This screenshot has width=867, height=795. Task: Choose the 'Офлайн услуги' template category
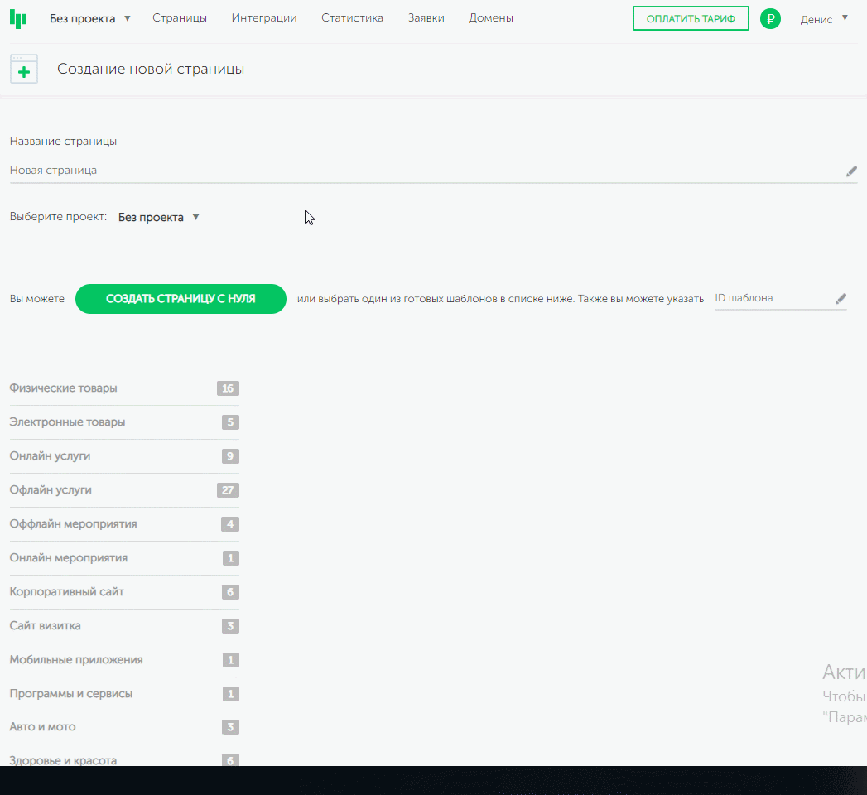(x=51, y=490)
